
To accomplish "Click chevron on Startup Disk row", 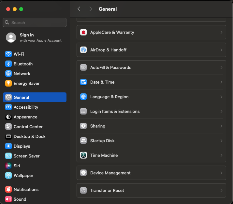I will click(221, 141).
